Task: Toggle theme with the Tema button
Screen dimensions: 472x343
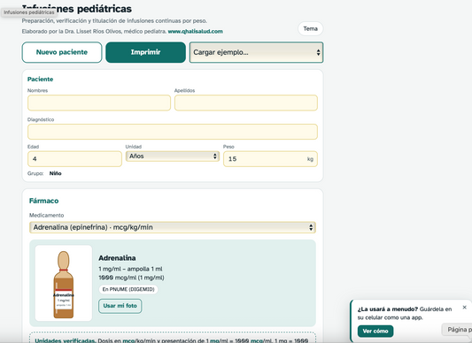Action: pos(310,29)
